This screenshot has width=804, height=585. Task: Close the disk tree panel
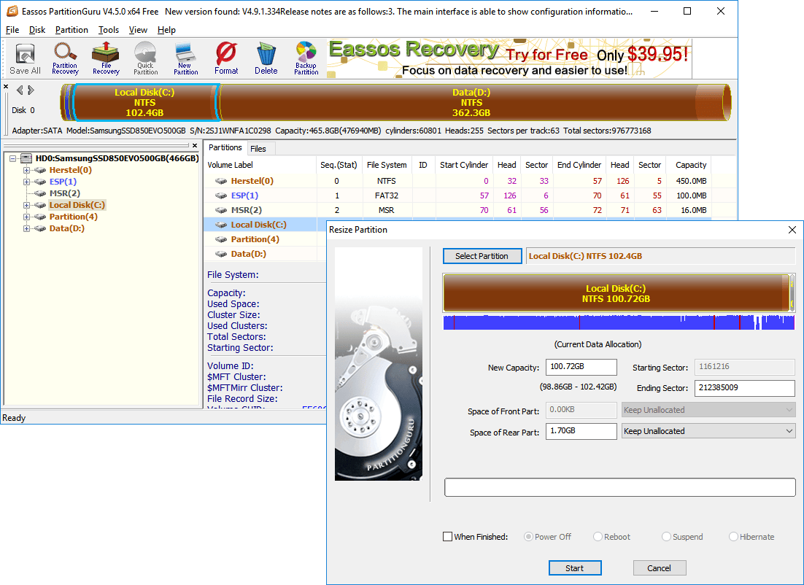point(195,146)
